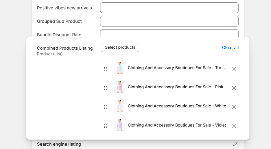Select the Bundle Discount Rate input
Viewport: 271px width, 149px height.
coord(169,34)
